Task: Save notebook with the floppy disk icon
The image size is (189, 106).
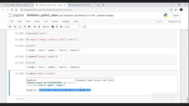Action: [x=10, y=27]
